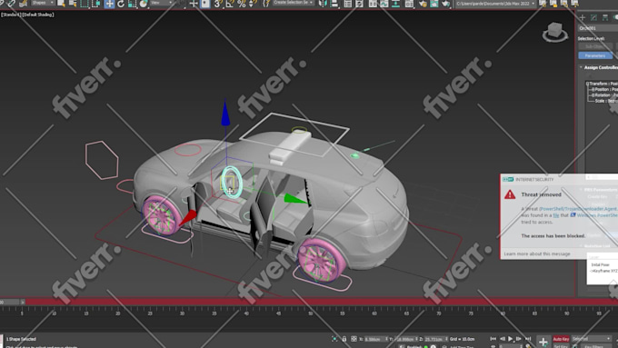Image resolution: width=618 pixels, height=348 pixels.
Task: Open Edit Named Selection Sets icon
Action: (x=267, y=4)
